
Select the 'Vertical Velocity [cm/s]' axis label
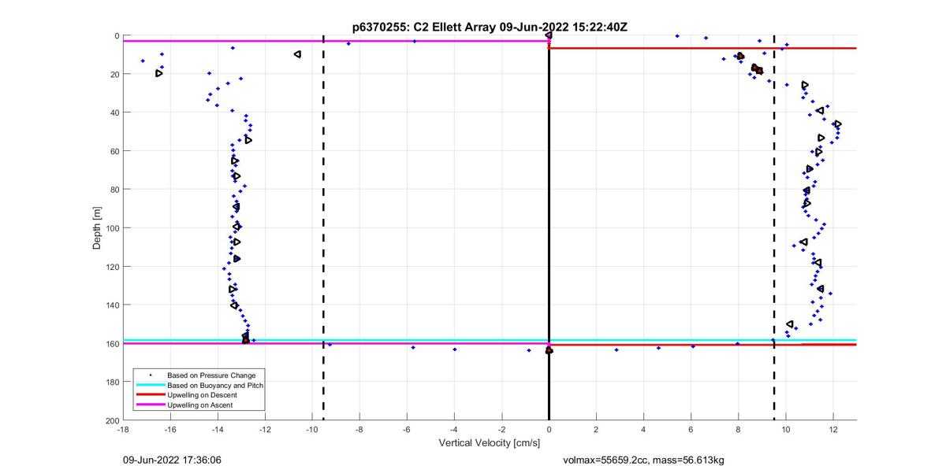(x=490, y=443)
